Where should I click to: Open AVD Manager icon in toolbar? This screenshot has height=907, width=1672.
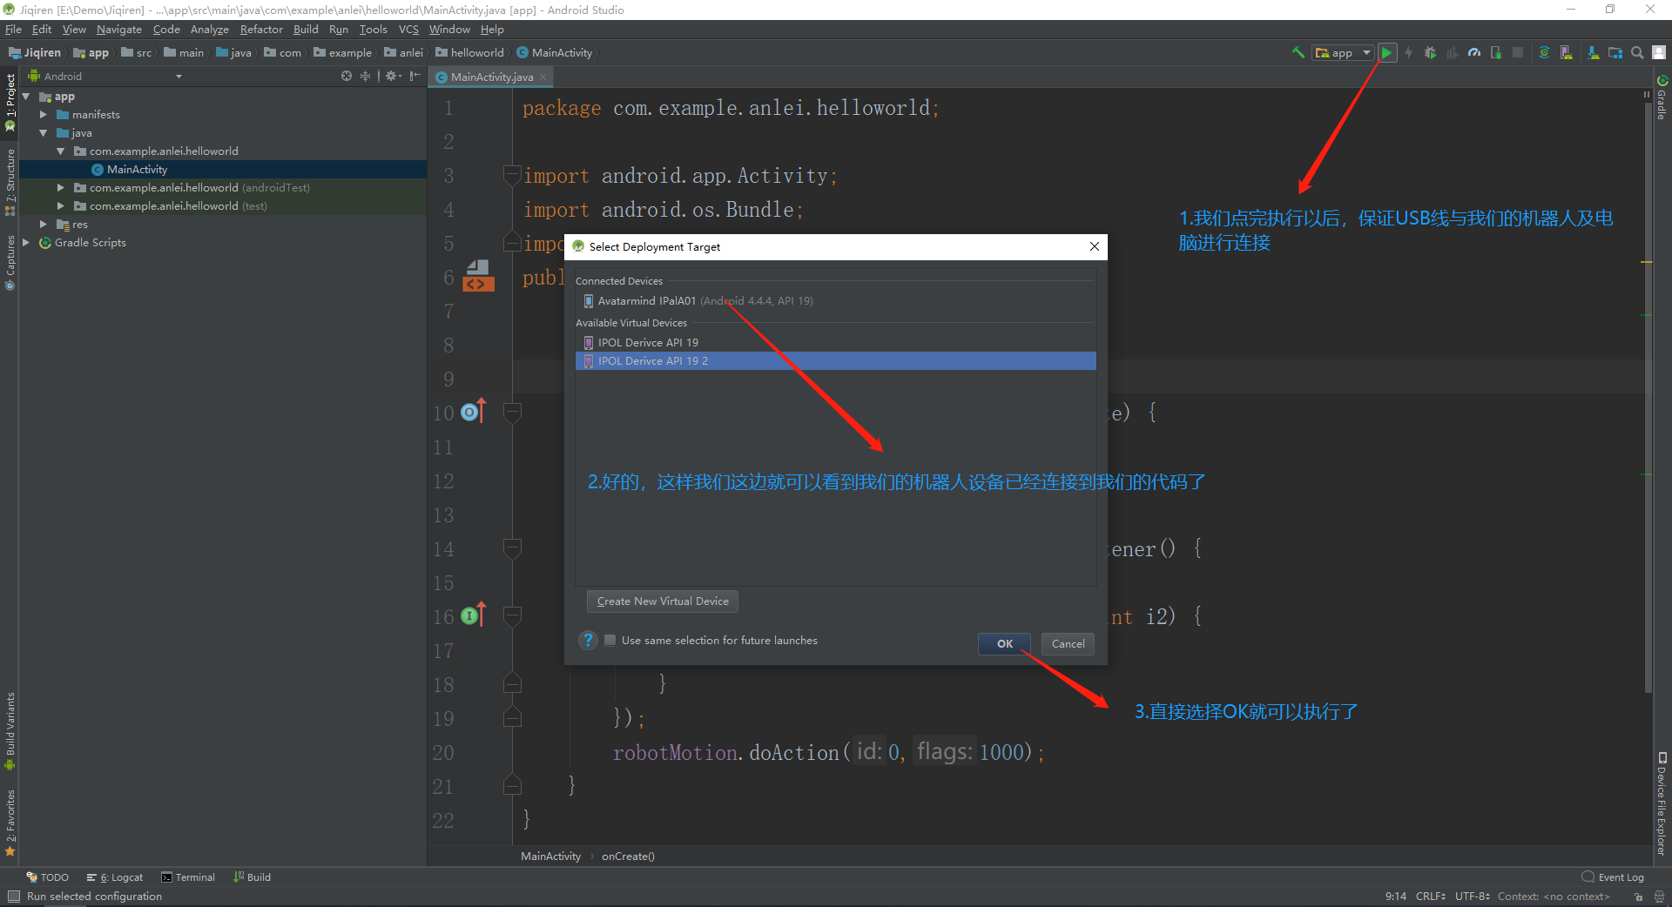pyautogui.click(x=1567, y=53)
